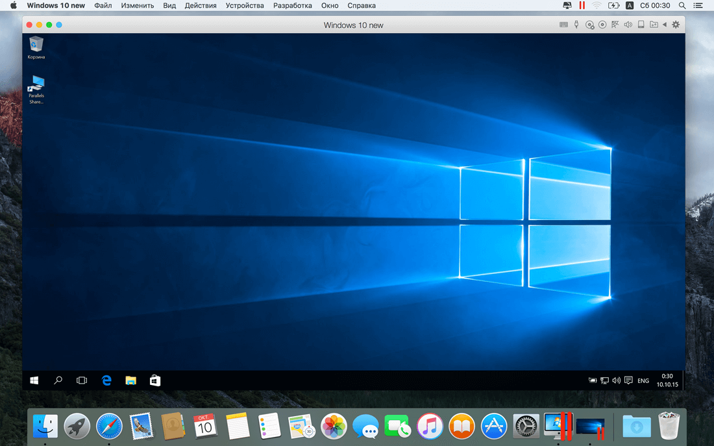
Task: Open Windows Store from taskbar
Action: pos(155,380)
